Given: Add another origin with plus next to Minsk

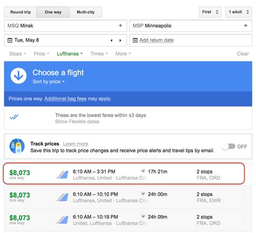Looking at the screenshot, I should tap(120, 25).
